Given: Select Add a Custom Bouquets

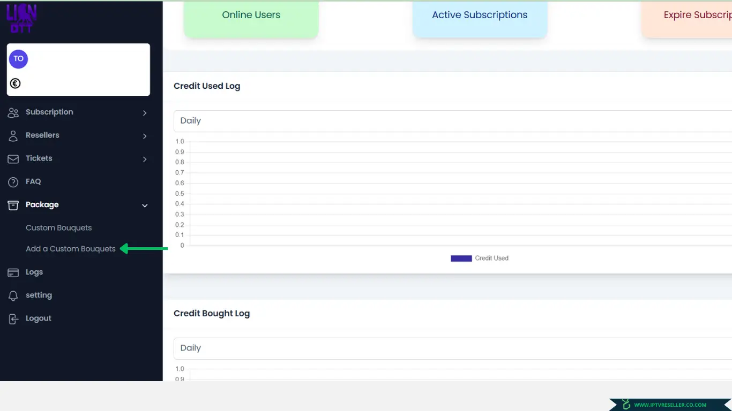Looking at the screenshot, I should [x=71, y=249].
